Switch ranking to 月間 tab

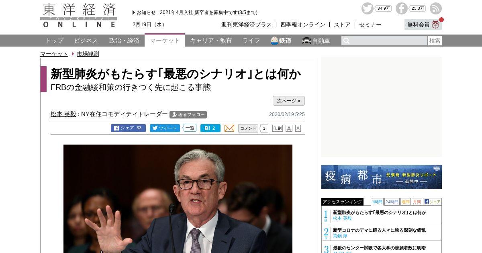tap(417, 202)
